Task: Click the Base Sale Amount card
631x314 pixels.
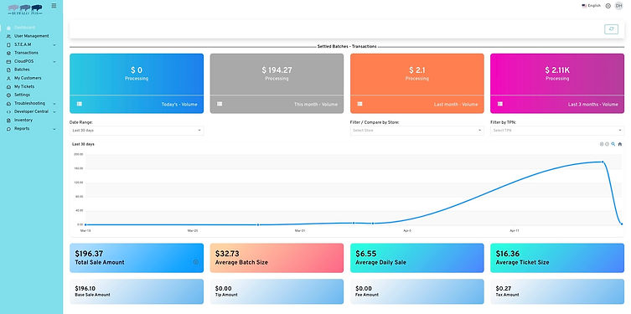Action: point(137,291)
